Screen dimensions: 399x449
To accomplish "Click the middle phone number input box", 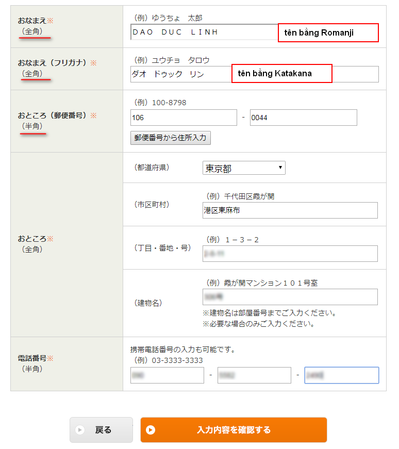I will (254, 375).
